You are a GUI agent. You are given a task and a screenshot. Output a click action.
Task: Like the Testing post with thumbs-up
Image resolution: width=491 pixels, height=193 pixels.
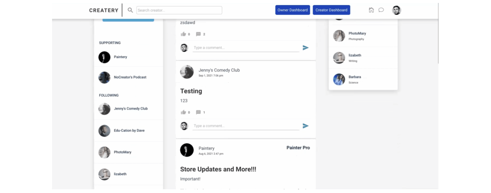click(183, 112)
